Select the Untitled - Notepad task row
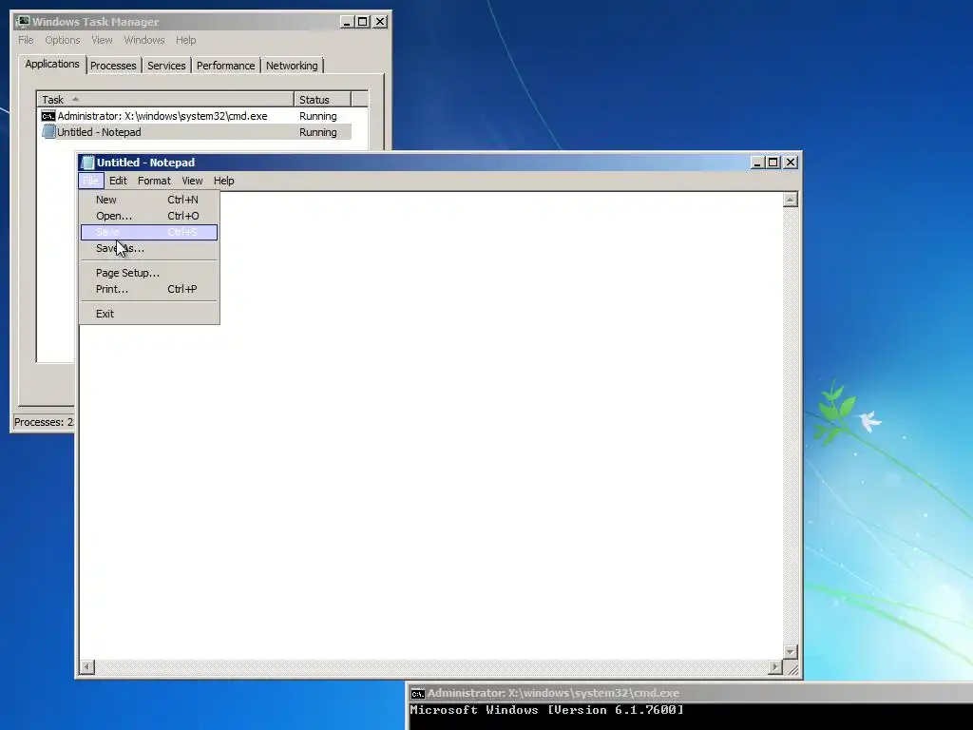 pos(196,132)
